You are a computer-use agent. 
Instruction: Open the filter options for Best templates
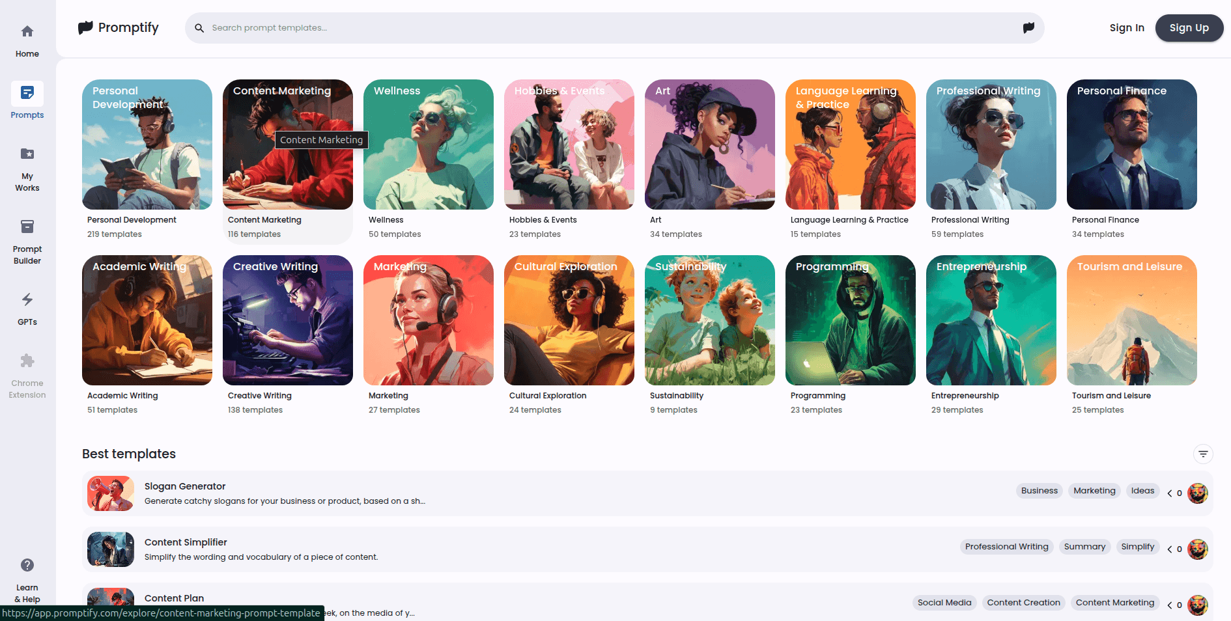click(x=1203, y=454)
